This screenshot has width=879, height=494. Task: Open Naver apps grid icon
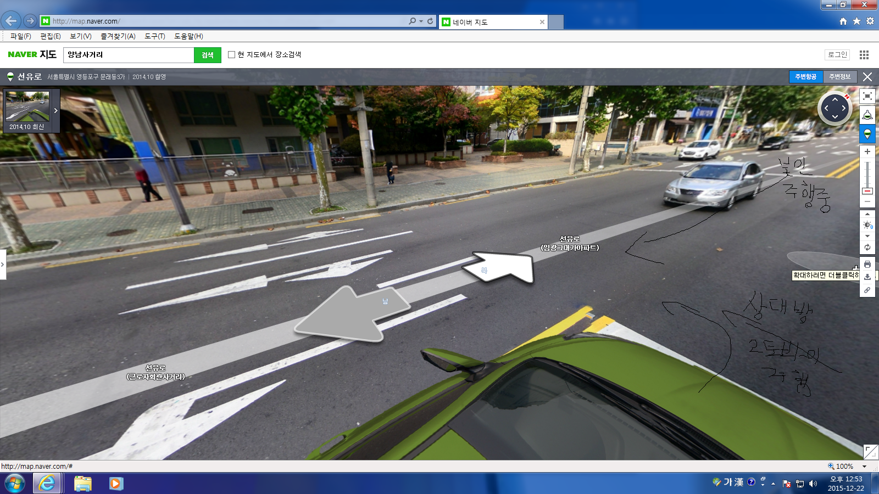[864, 55]
